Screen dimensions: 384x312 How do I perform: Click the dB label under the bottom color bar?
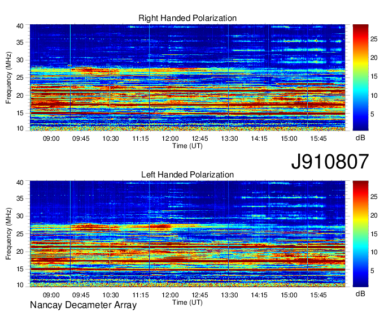(x=360, y=294)
